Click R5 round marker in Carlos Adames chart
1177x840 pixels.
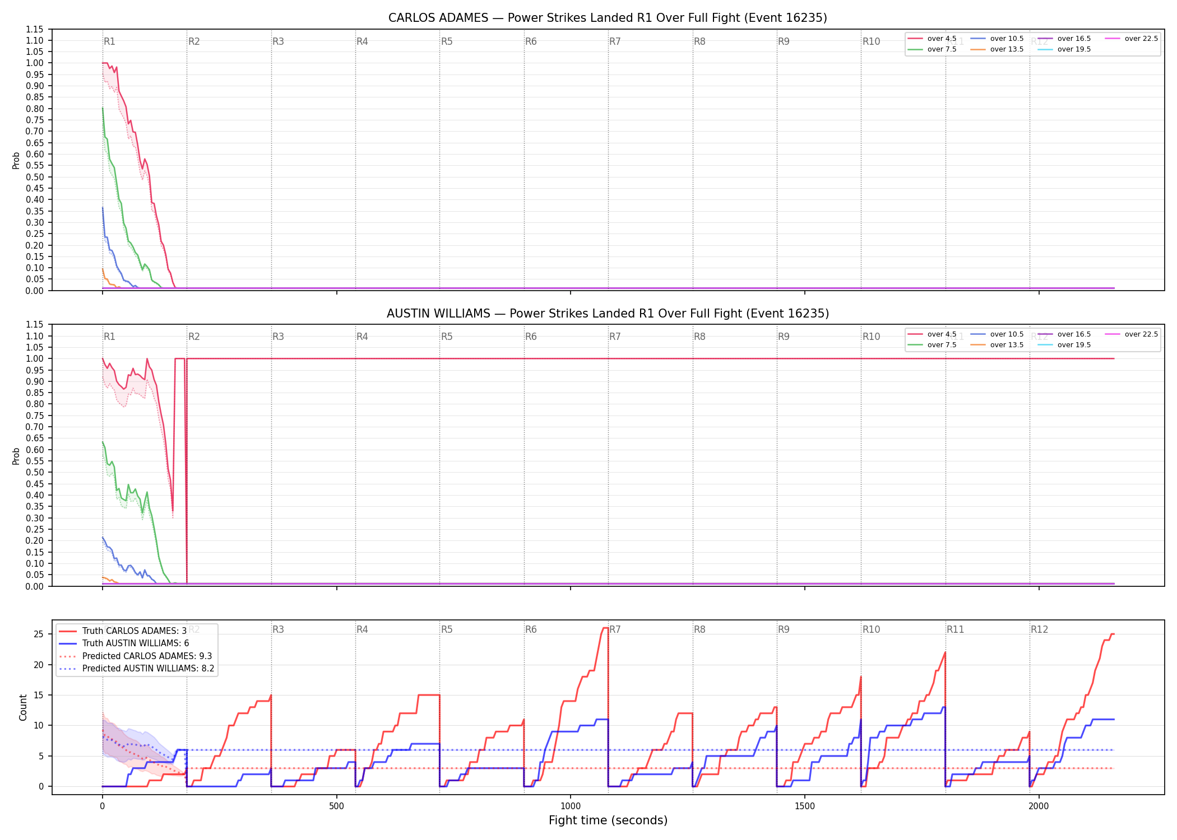pos(447,41)
